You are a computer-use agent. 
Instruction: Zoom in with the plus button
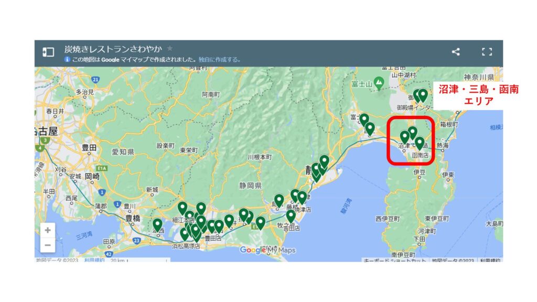pos(48,230)
